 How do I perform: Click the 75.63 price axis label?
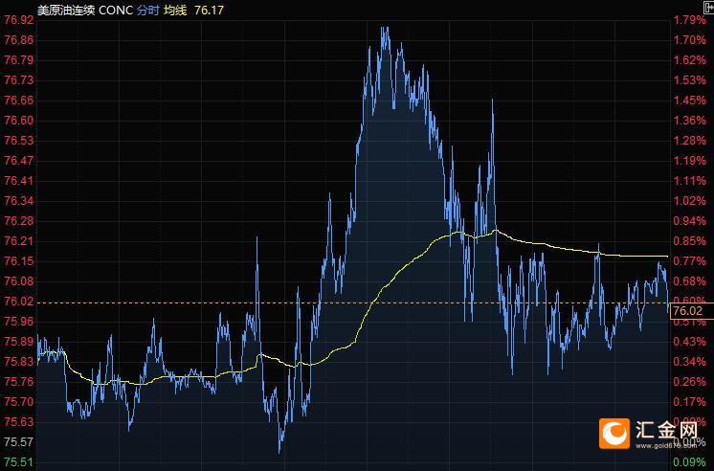pos(19,422)
